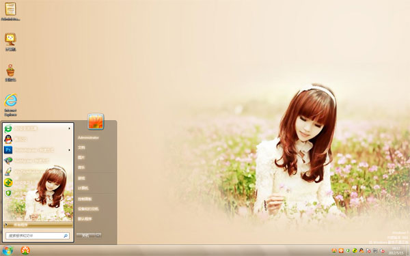
Task: Expand submenu arrow of 360 browser entry
Action: 69,128
